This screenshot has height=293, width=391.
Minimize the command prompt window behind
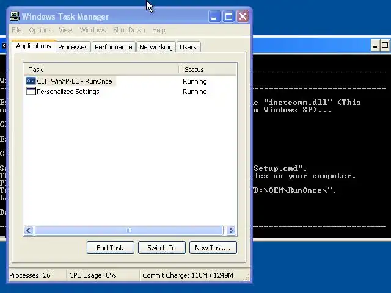coord(375,46)
